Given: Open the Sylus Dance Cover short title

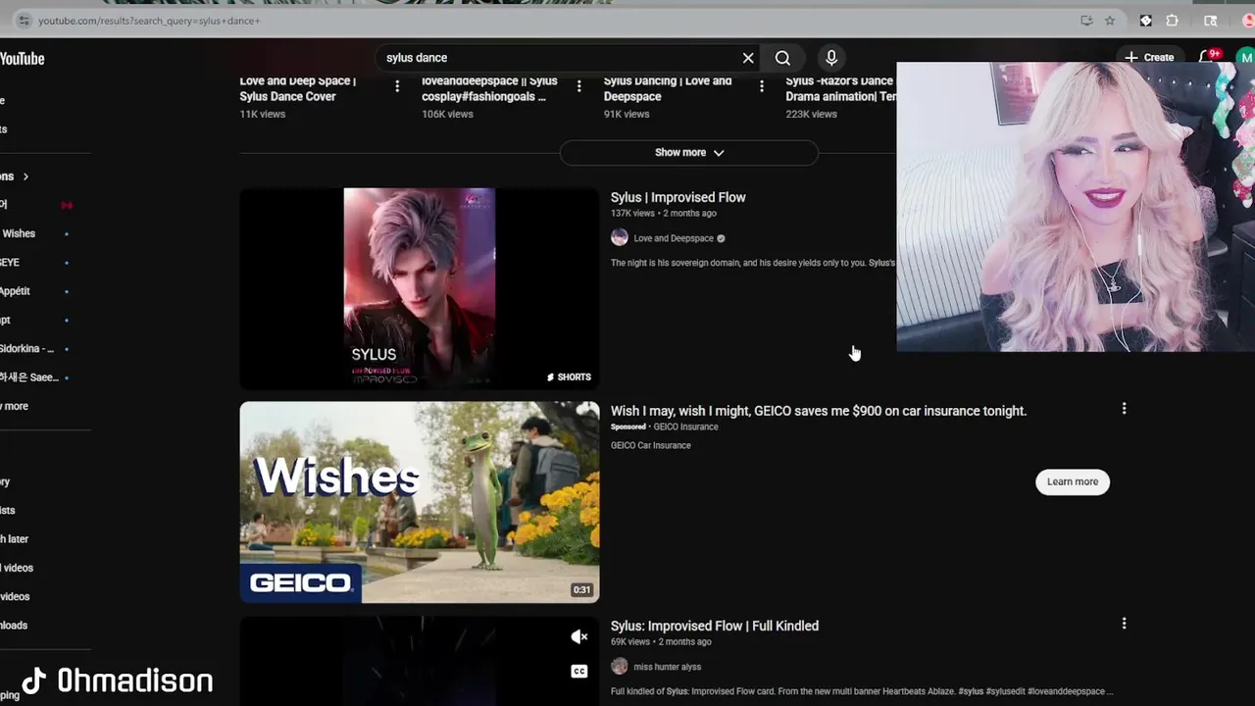Looking at the screenshot, I should coord(298,88).
